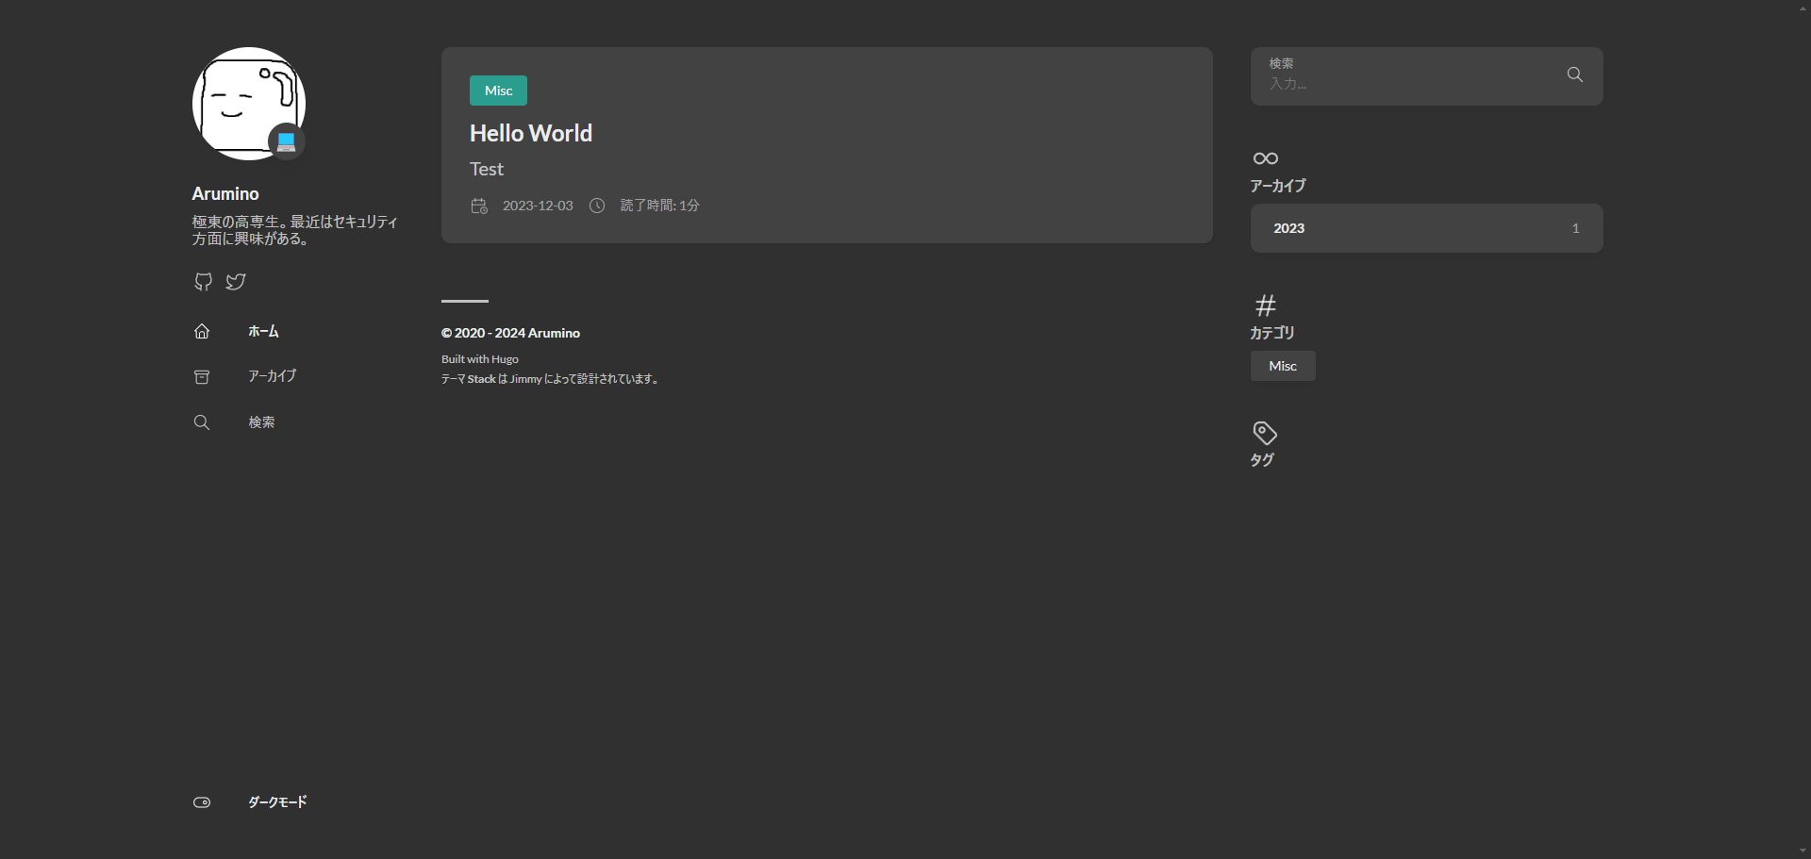Click the calendar icon next to post date

(479, 206)
